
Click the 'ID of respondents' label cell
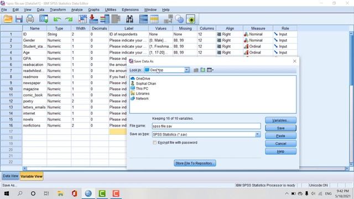pyautogui.click(x=128, y=34)
